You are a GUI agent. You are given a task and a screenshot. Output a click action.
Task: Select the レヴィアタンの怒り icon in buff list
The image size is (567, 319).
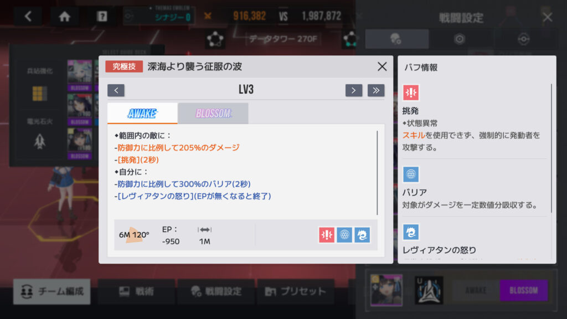(411, 232)
